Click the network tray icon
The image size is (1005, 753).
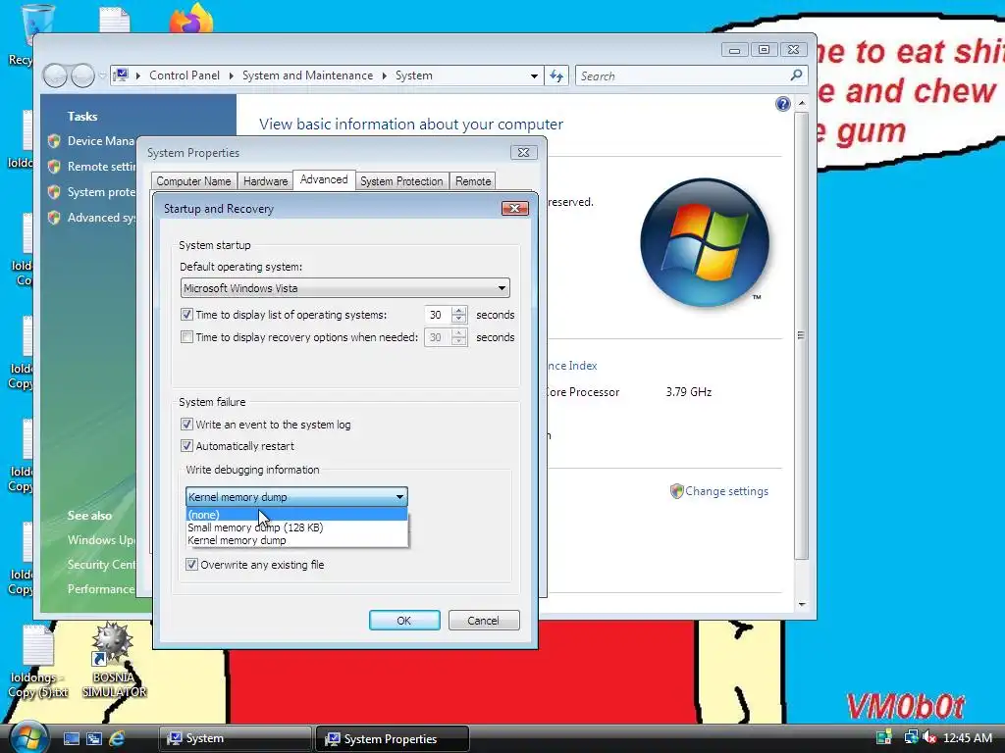tap(911, 738)
